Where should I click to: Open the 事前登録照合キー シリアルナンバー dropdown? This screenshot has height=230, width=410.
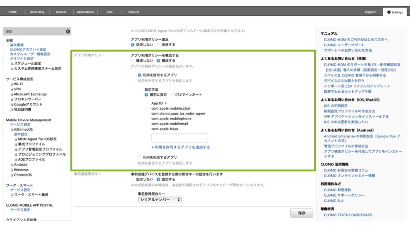pos(159,200)
